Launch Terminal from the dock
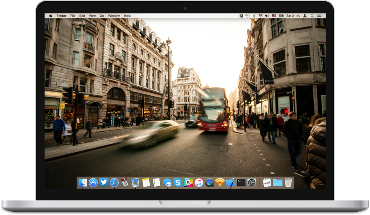The image size is (370, 215). 241,183
